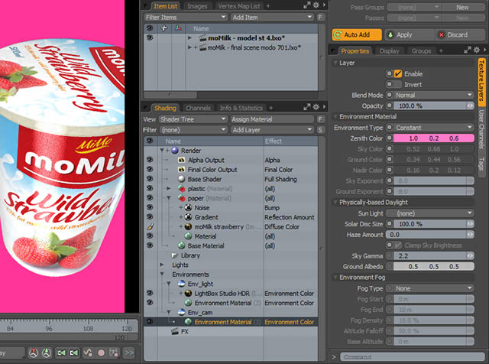Switch to the Channels tab
Image resolution: width=489 pixels, height=364 pixels.
click(x=198, y=108)
